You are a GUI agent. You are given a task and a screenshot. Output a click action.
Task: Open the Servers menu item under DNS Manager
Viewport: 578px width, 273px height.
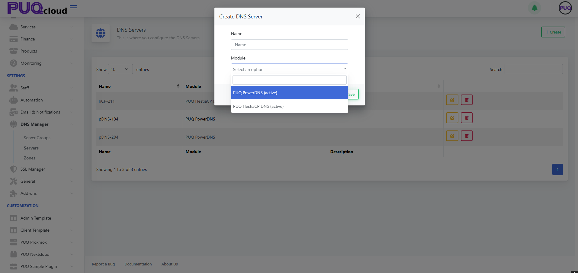coord(31,148)
